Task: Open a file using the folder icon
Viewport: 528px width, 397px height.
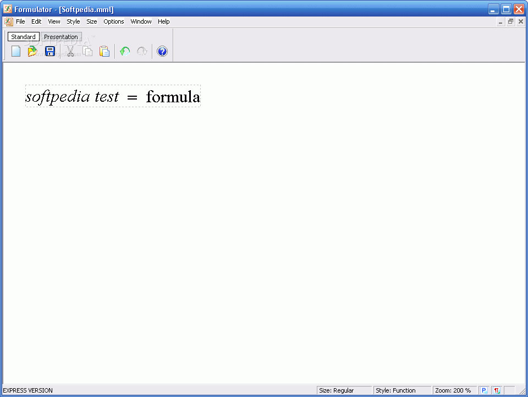Action: 32,51
